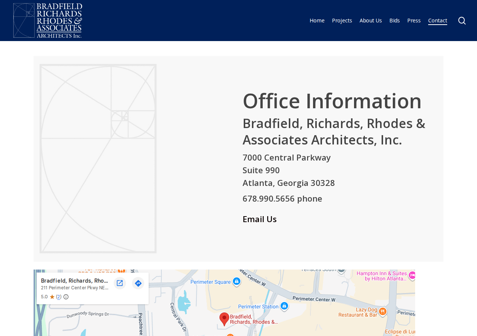
Task: Navigate to About Us
Action: 371,21
